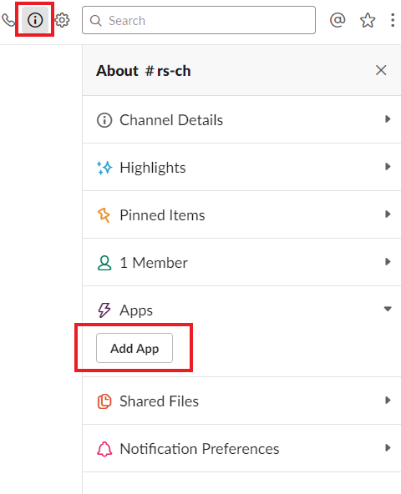Click into the Search field

click(199, 20)
